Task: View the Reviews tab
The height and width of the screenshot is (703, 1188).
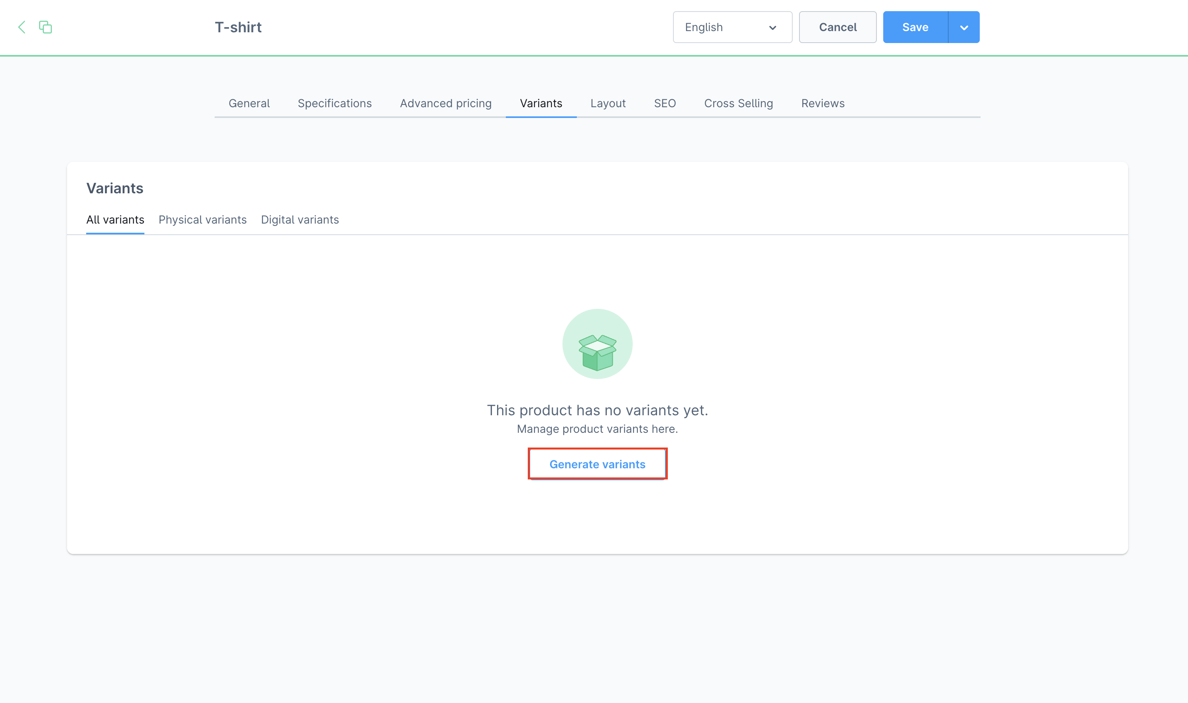Action: click(x=823, y=103)
